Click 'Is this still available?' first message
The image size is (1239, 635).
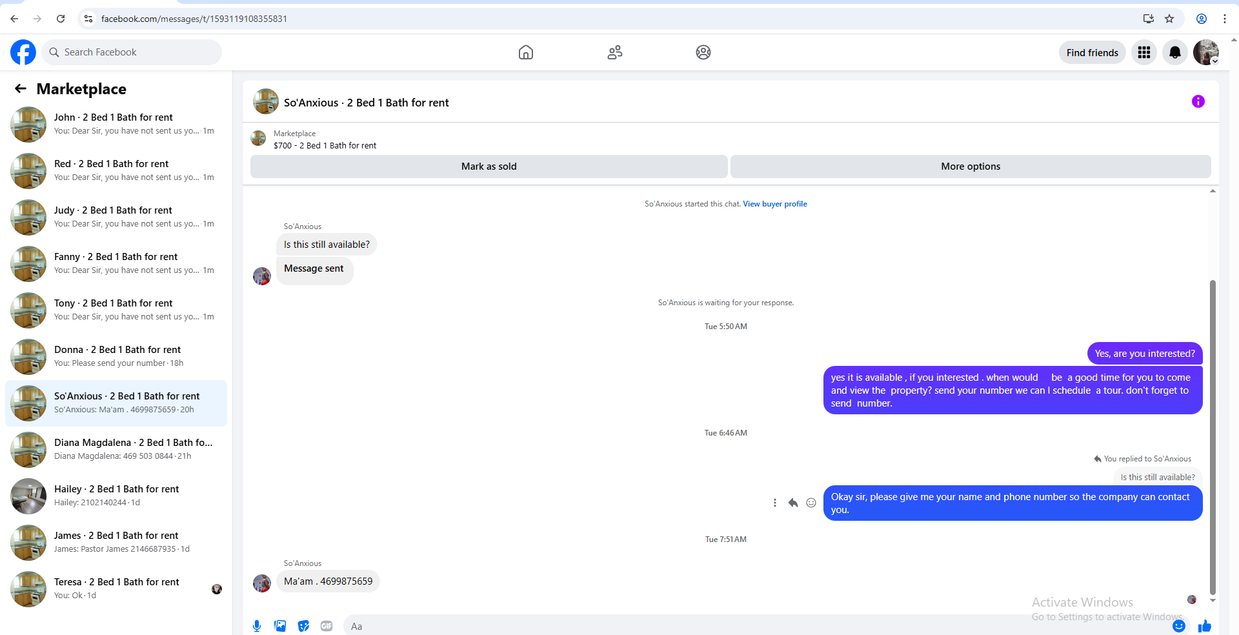click(x=327, y=245)
